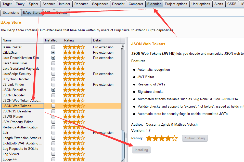Click the Installing button
This screenshot has height=162, width=244.
coord(141,150)
